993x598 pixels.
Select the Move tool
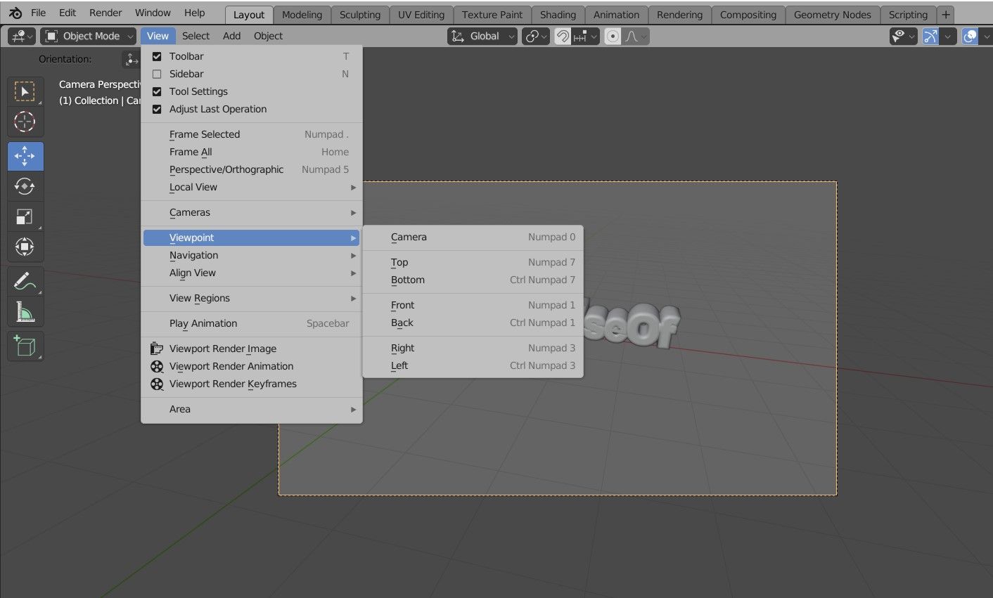pos(25,157)
